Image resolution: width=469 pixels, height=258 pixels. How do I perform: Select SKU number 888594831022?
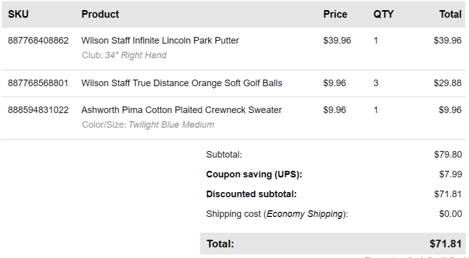(x=38, y=110)
